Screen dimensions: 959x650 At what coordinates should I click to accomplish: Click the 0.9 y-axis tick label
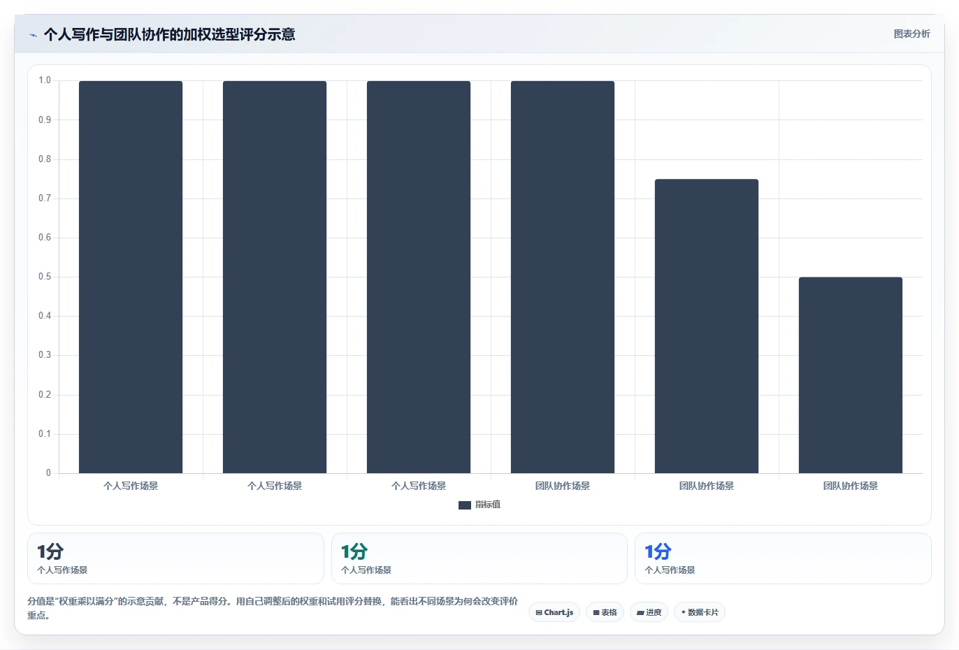pos(45,120)
